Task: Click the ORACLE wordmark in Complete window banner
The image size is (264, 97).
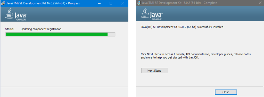Action: click(156, 19)
